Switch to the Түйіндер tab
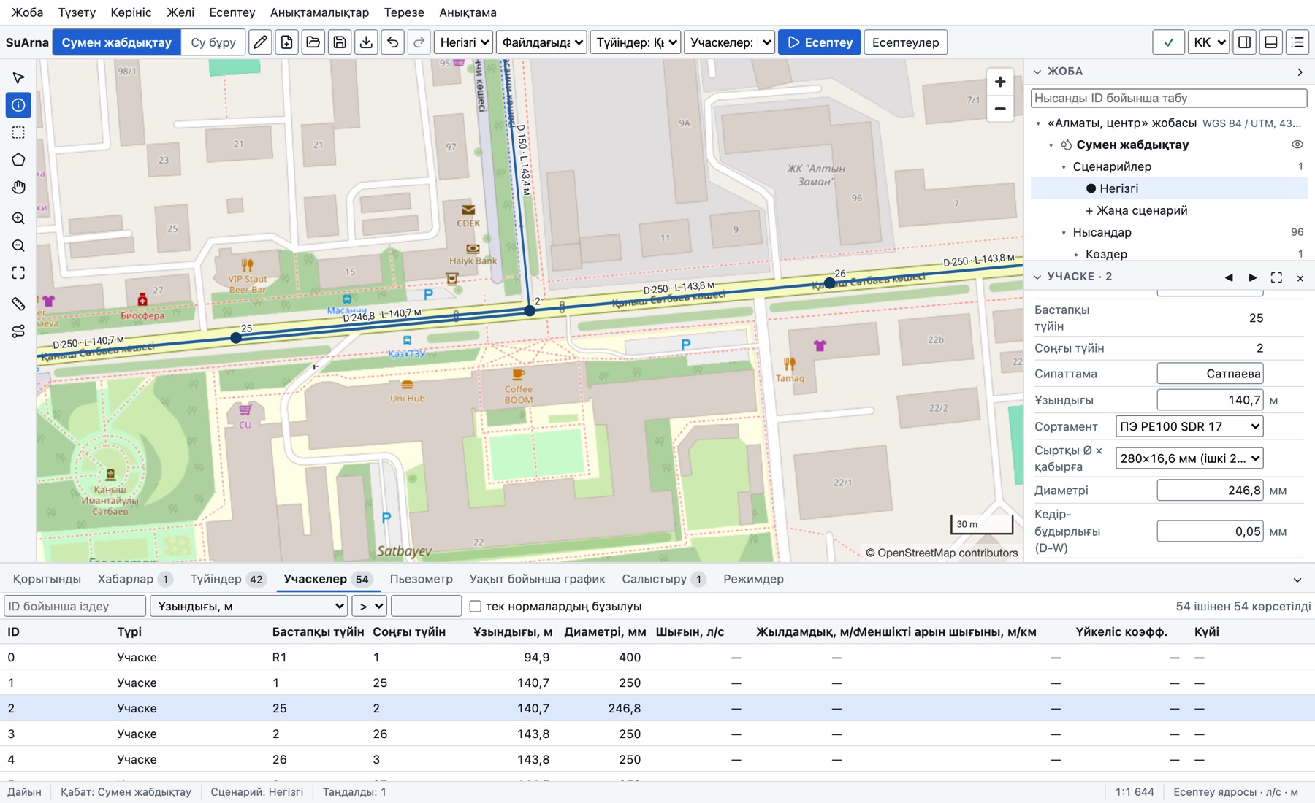This screenshot has width=1315, height=803. tap(227, 579)
